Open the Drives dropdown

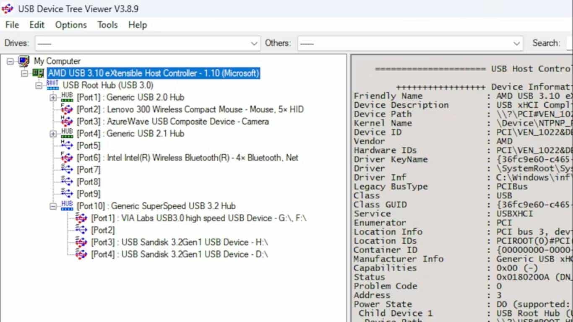tap(254, 43)
